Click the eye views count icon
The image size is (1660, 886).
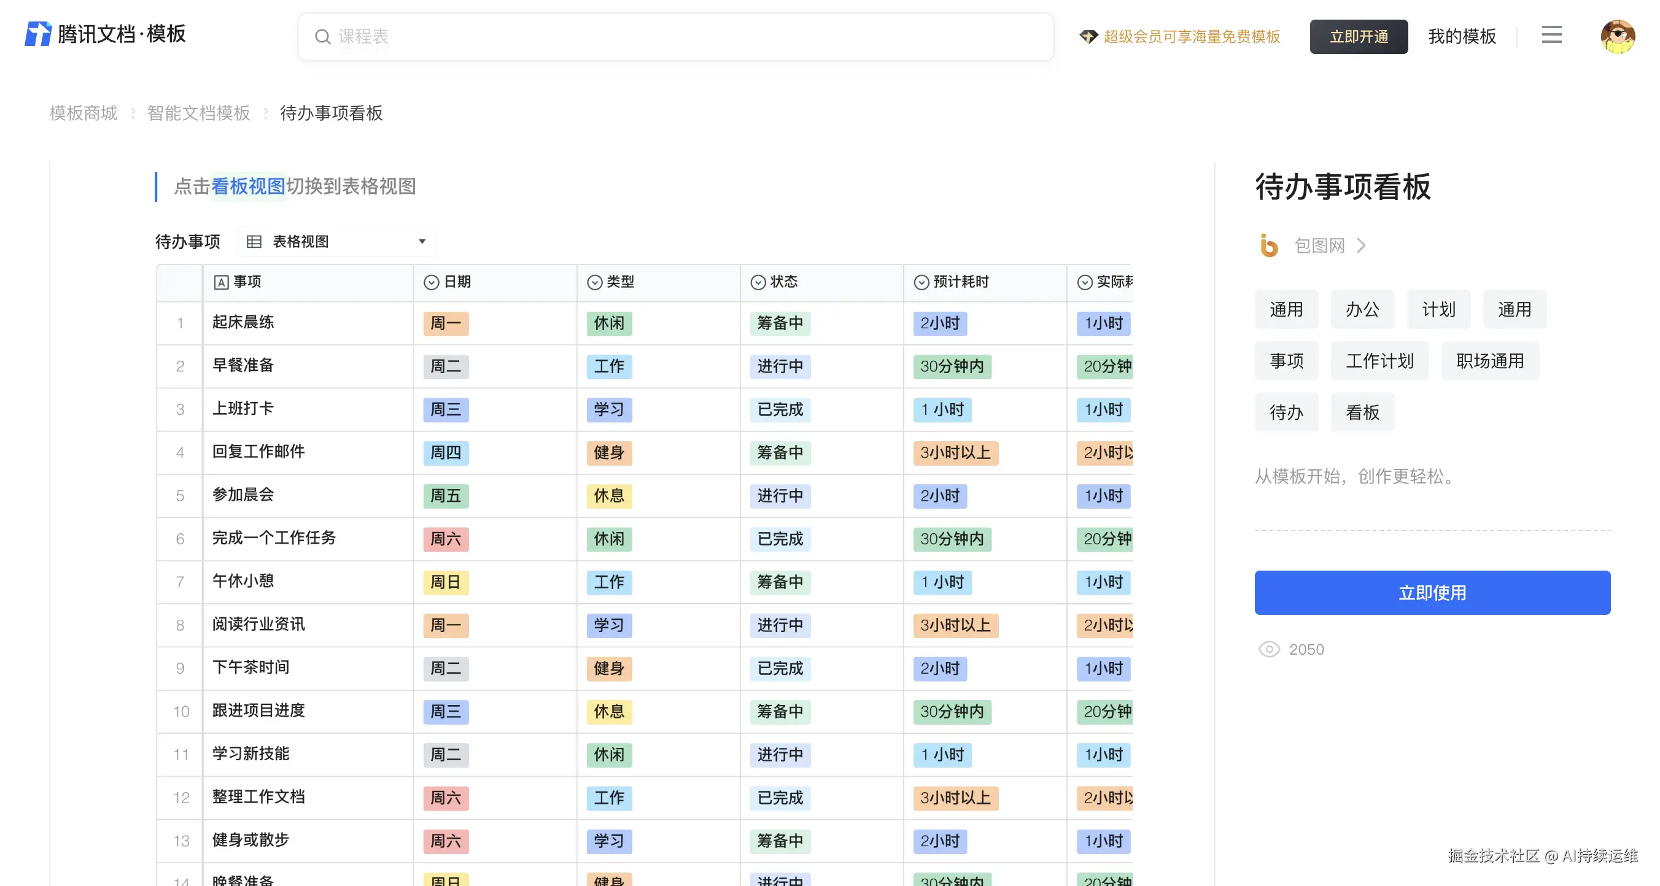tap(1269, 649)
